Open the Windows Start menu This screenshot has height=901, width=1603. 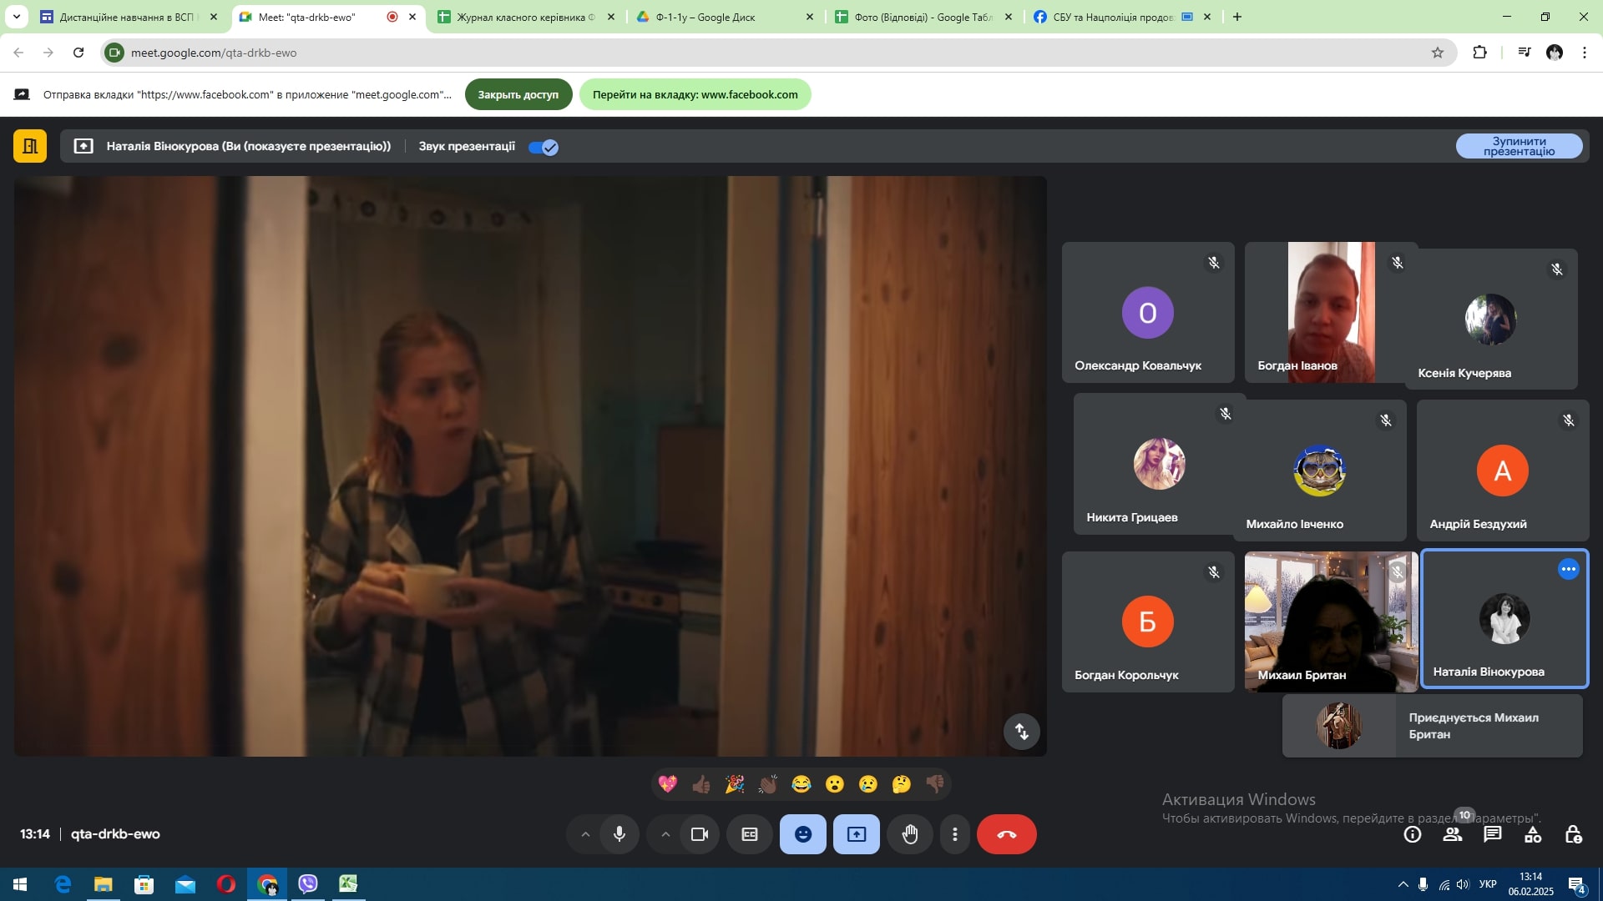click(20, 884)
